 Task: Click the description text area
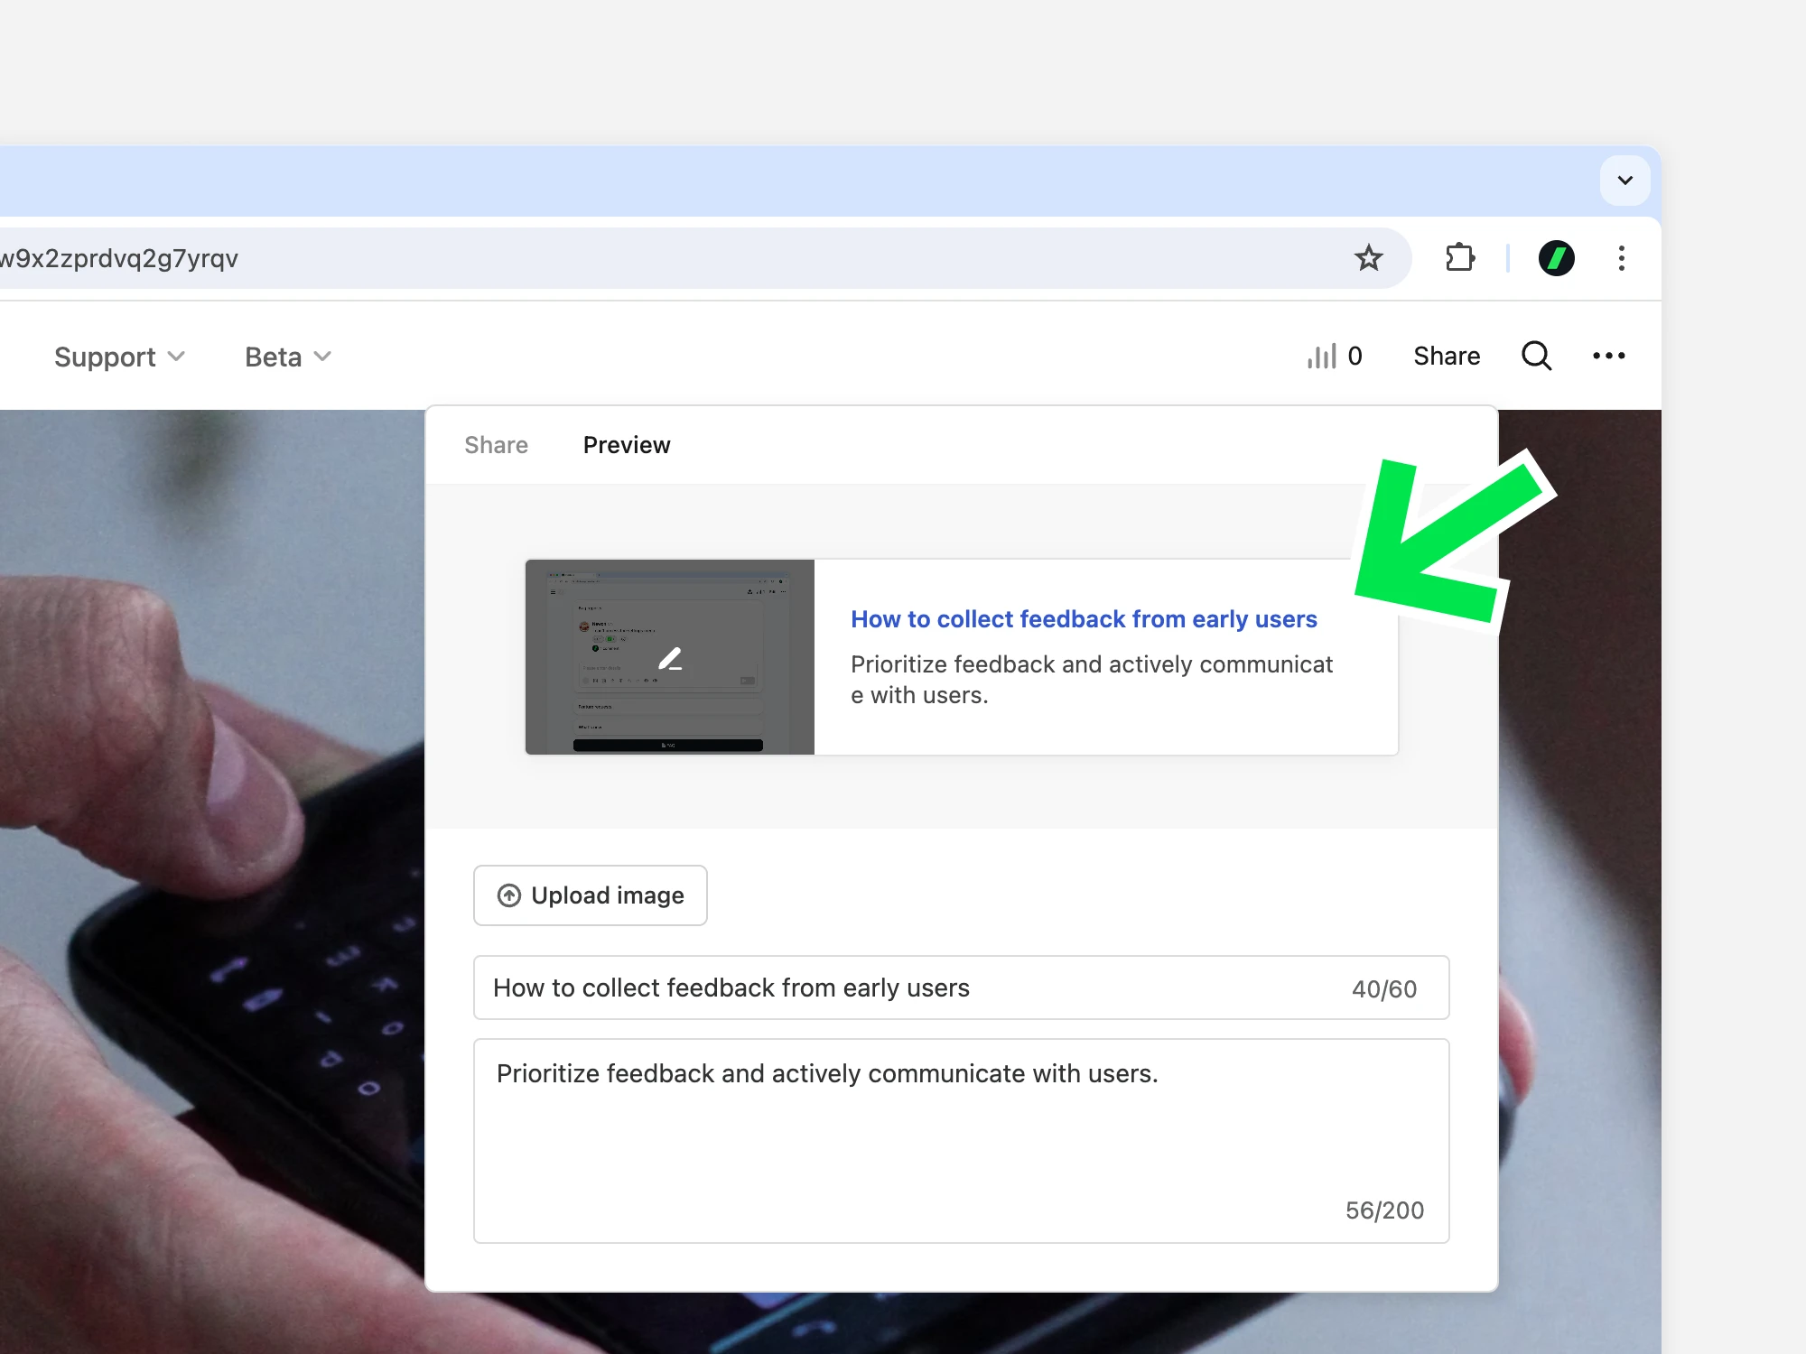[x=962, y=1141]
